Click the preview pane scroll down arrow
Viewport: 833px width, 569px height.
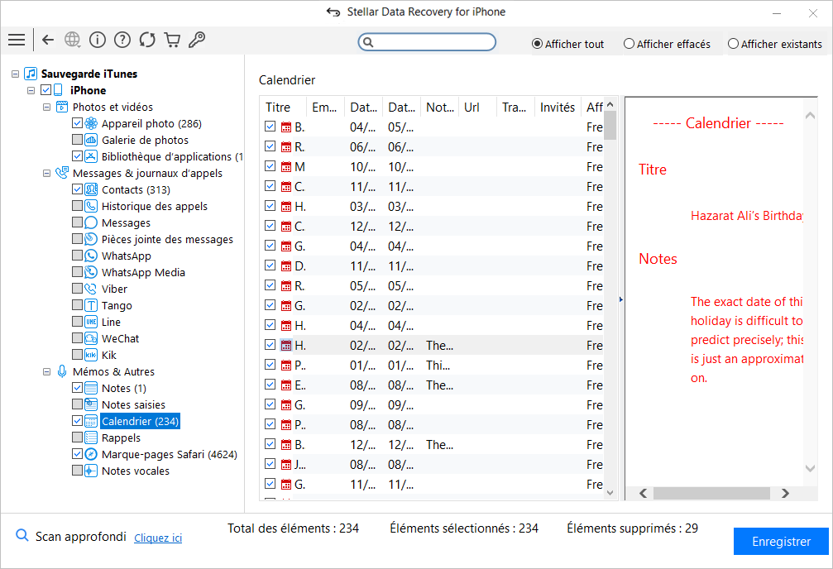pyautogui.click(x=810, y=468)
